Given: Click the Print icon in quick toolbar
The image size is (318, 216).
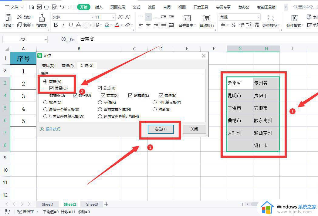Looking at the screenshot, I should [x=47, y=7].
